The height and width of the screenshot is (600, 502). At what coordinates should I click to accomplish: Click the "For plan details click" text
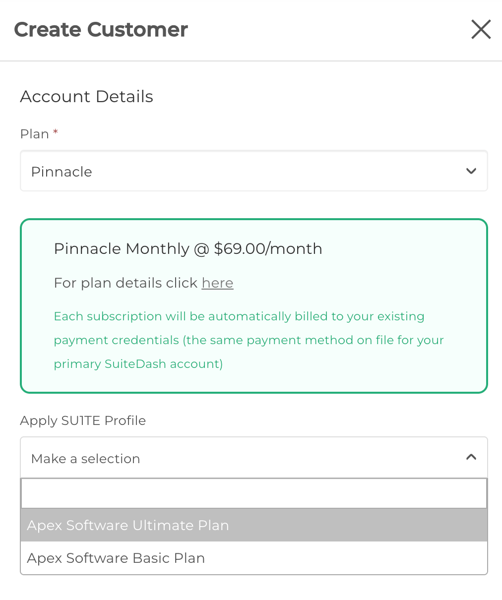125,283
